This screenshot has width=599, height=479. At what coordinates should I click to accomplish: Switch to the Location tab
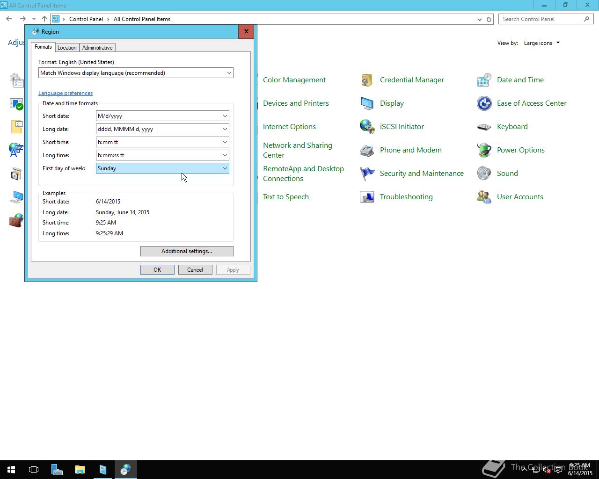click(67, 48)
